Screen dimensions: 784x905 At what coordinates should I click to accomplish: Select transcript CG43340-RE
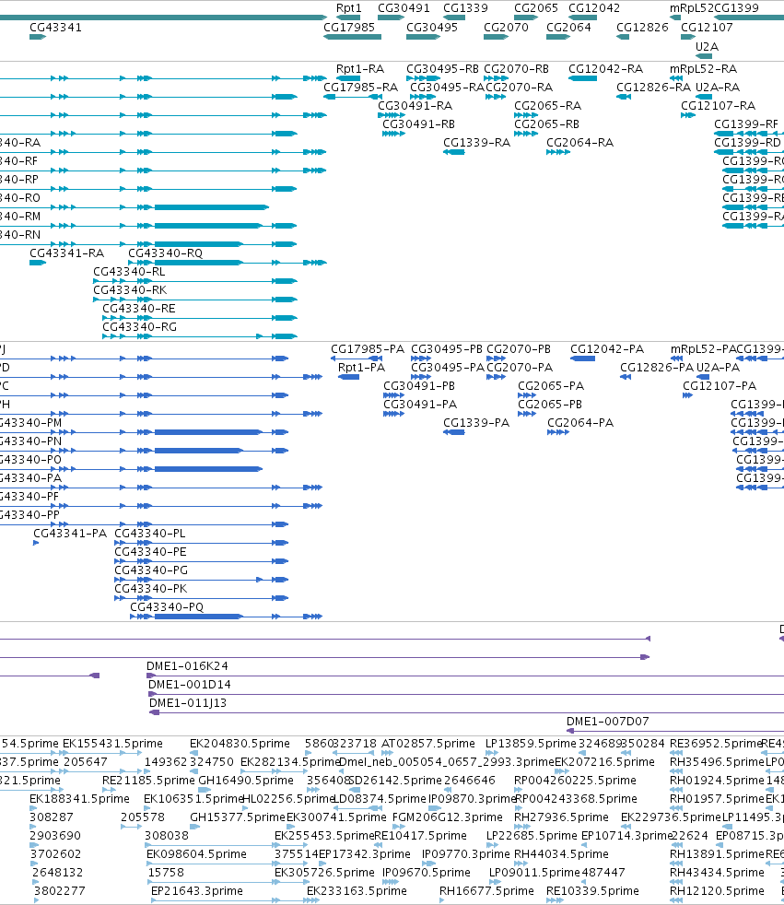[139, 309]
